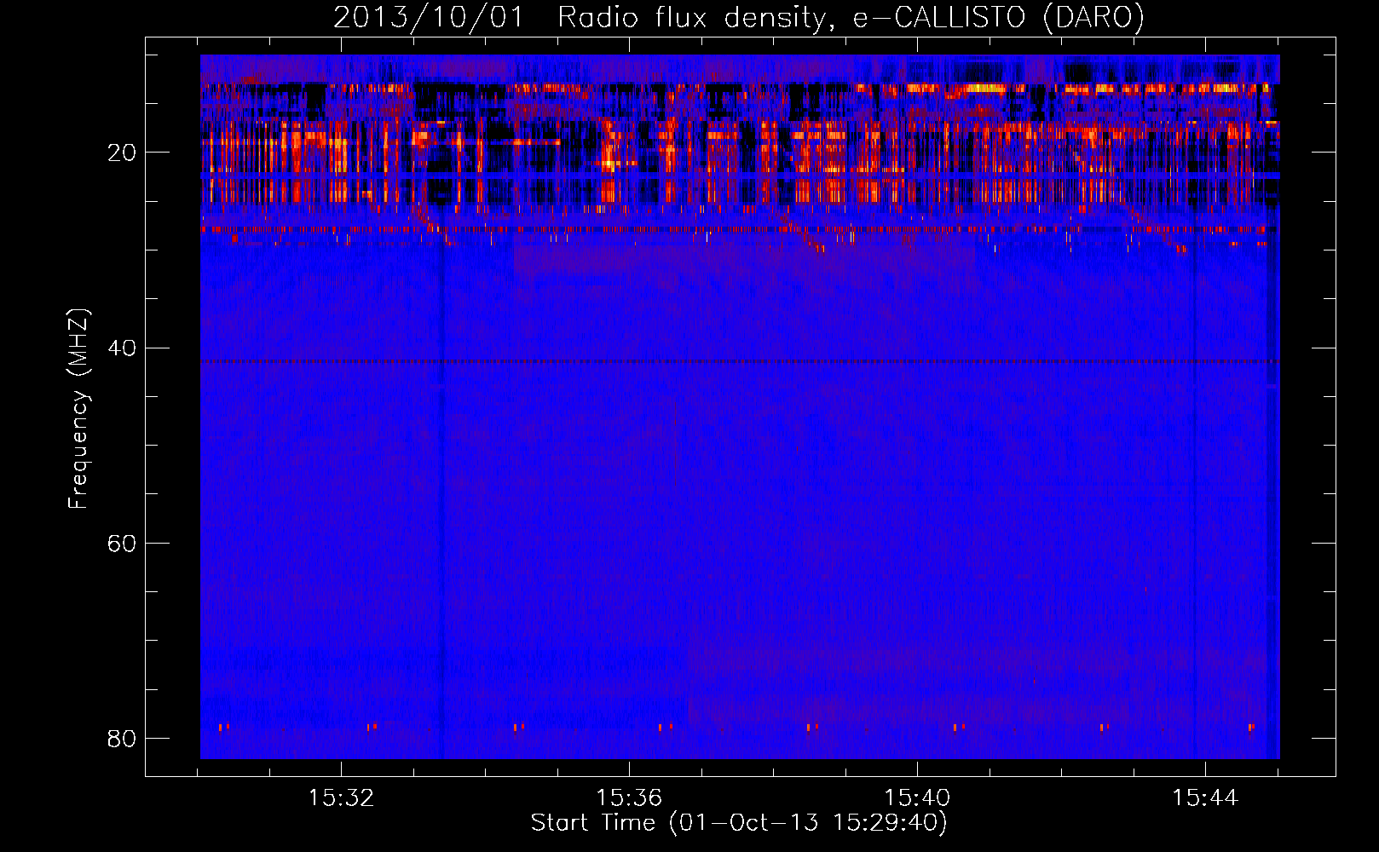The height and width of the screenshot is (852, 1379).
Task: Click the 15:44 time tick label
Action: (x=1205, y=798)
